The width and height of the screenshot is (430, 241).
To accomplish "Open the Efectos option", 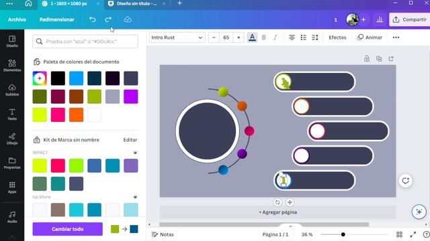I will coord(337,37).
